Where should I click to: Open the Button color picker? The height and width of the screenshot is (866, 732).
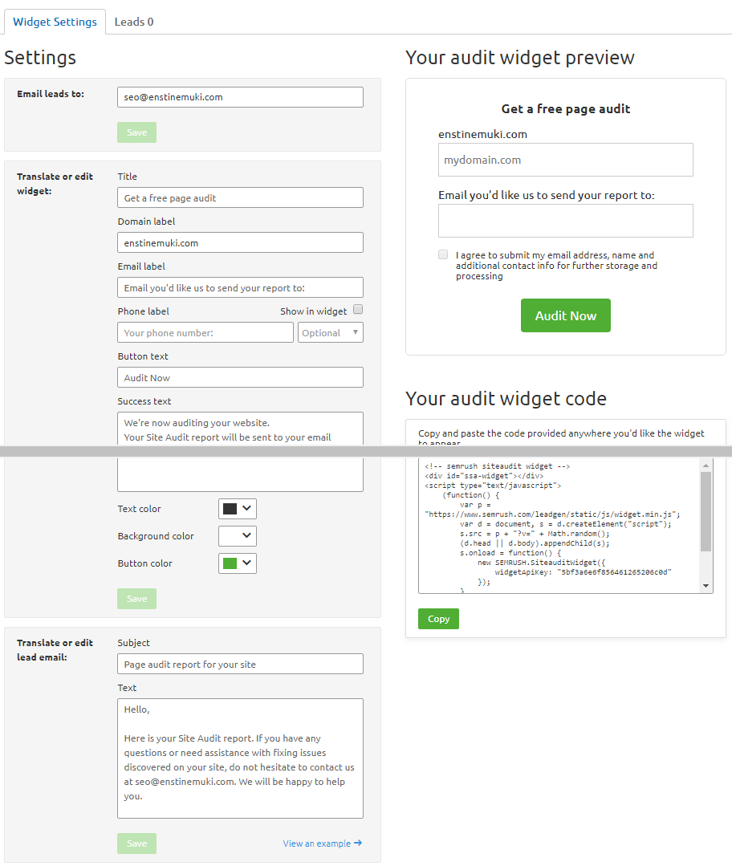[238, 563]
